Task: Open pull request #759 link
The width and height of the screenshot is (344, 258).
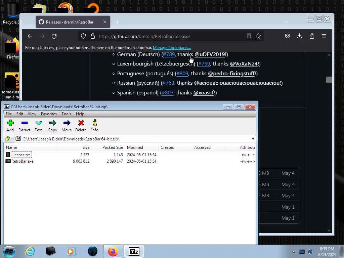Action: pos(204,63)
